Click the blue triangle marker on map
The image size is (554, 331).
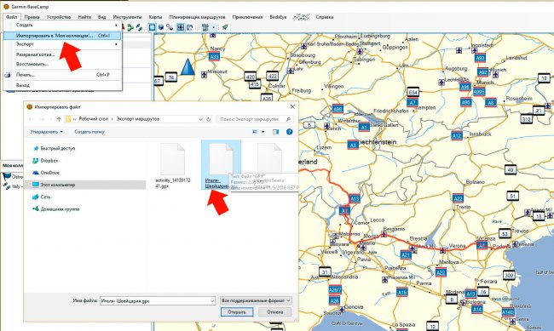click(x=188, y=66)
